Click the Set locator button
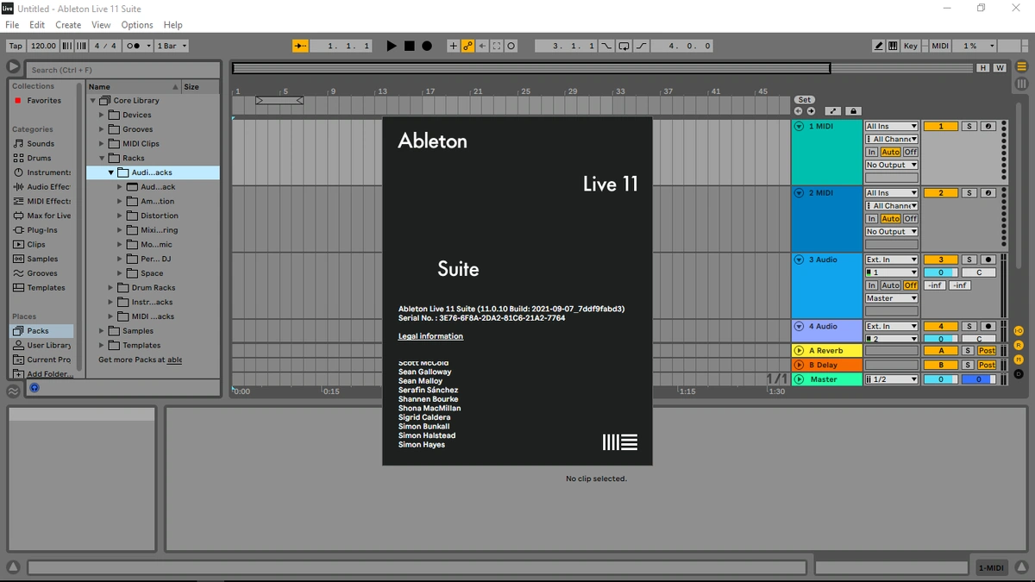The image size is (1035, 582). pyautogui.click(x=805, y=100)
